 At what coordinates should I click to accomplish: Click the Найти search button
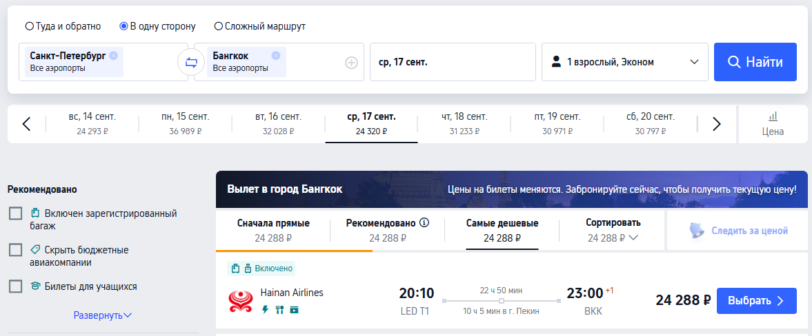click(755, 62)
